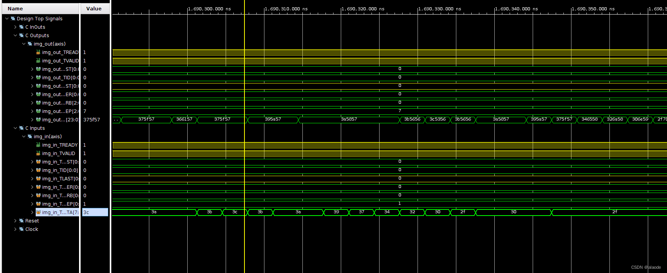Click the img_in_TREADY signal icon
This screenshot has width=667, height=273.
(x=38, y=145)
